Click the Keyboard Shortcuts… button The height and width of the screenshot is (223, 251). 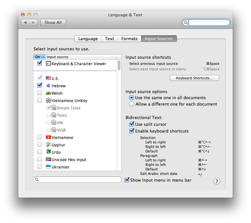click(194, 78)
